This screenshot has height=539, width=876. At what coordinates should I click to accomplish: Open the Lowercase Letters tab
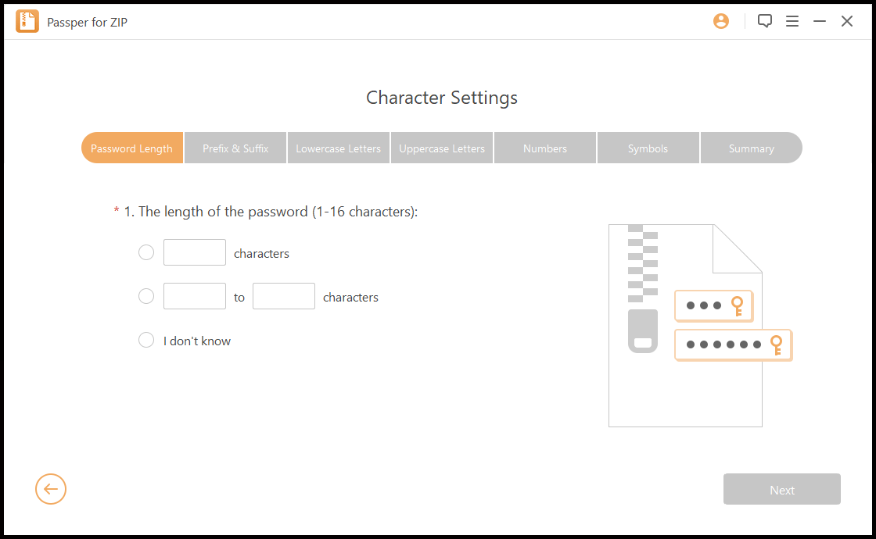338,148
